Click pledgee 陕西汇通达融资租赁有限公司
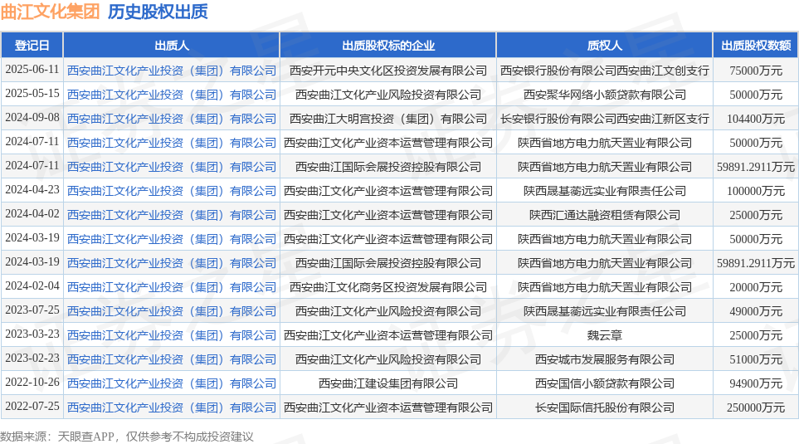This screenshot has height=444, width=799. [604, 215]
